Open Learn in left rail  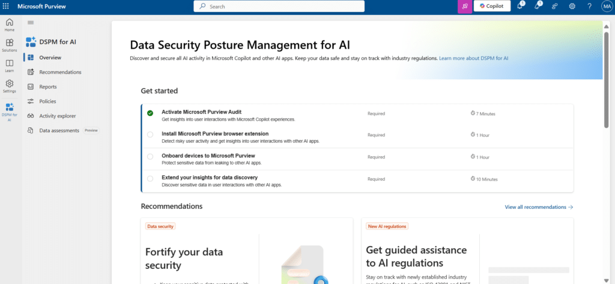[x=10, y=66]
